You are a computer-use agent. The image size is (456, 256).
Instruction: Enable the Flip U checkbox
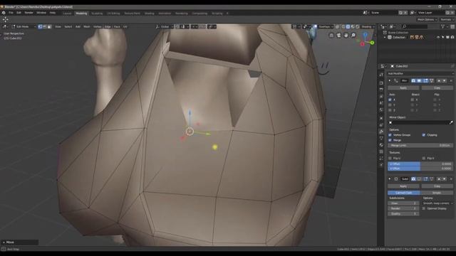[390, 158]
